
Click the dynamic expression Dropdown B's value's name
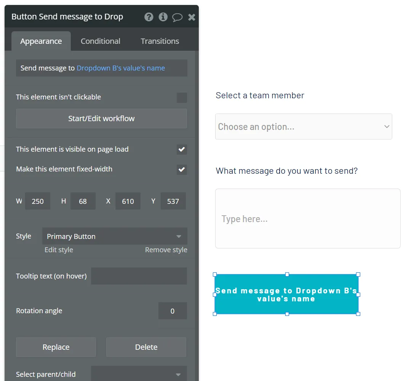pyautogui.click(x=121, y=68)
